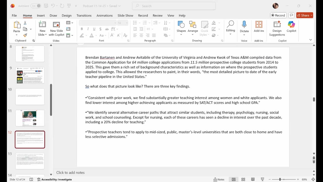
Task: Click the Font Color swatch button
Action: [x=92, y=35]
